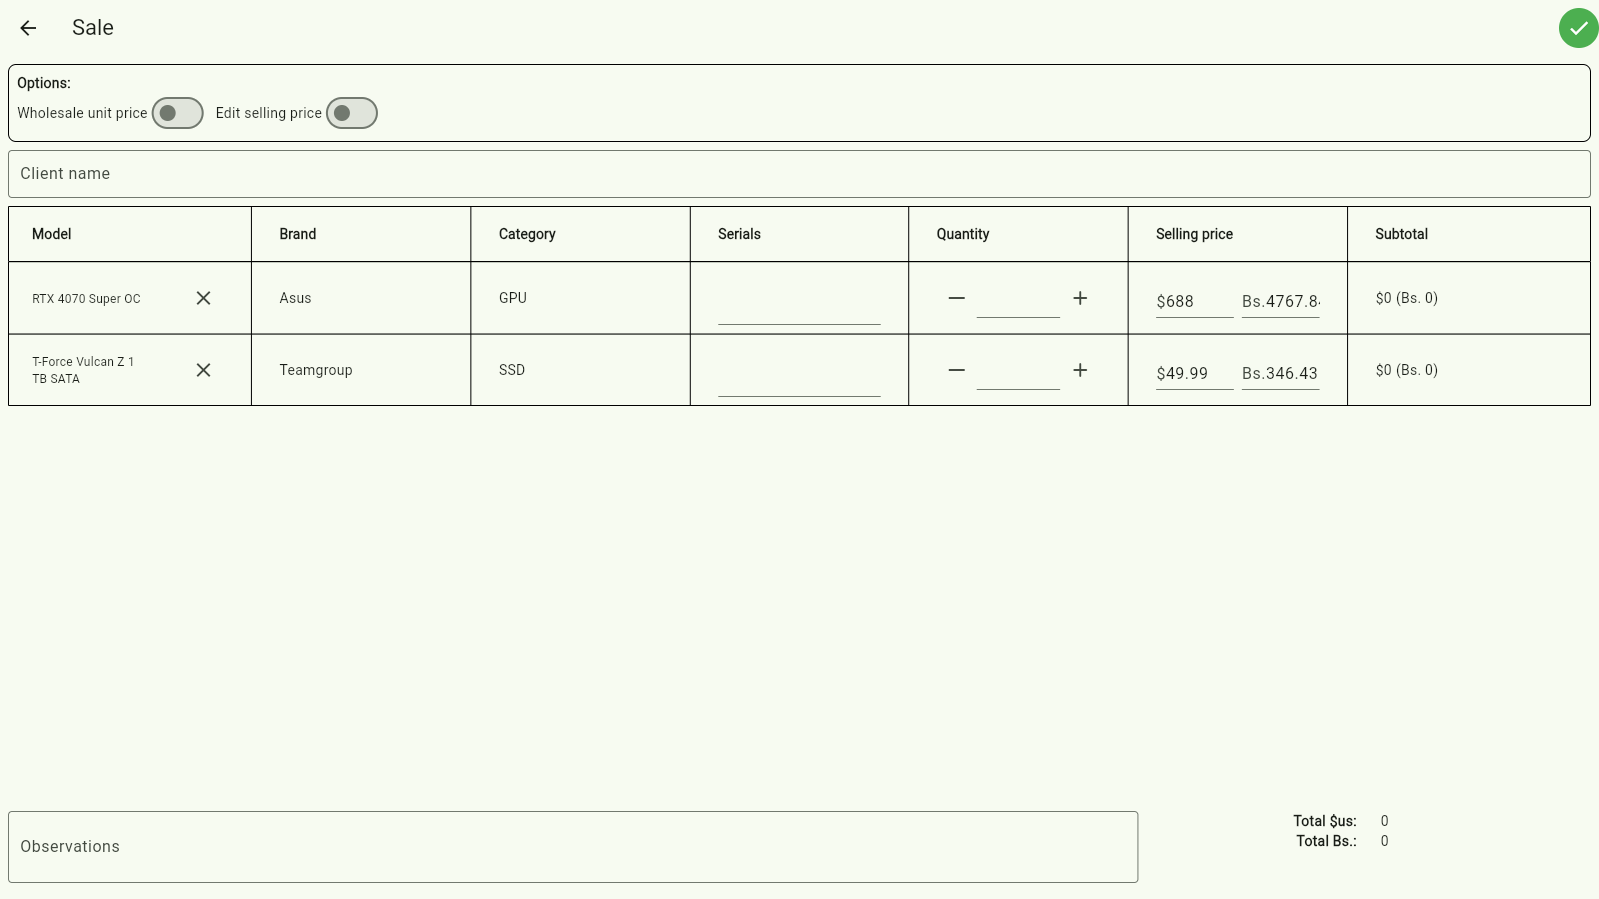Focus the Observations text box

coord(573,847)
